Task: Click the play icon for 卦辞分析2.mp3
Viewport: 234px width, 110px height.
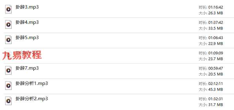Action: click(x=9, y=101)
